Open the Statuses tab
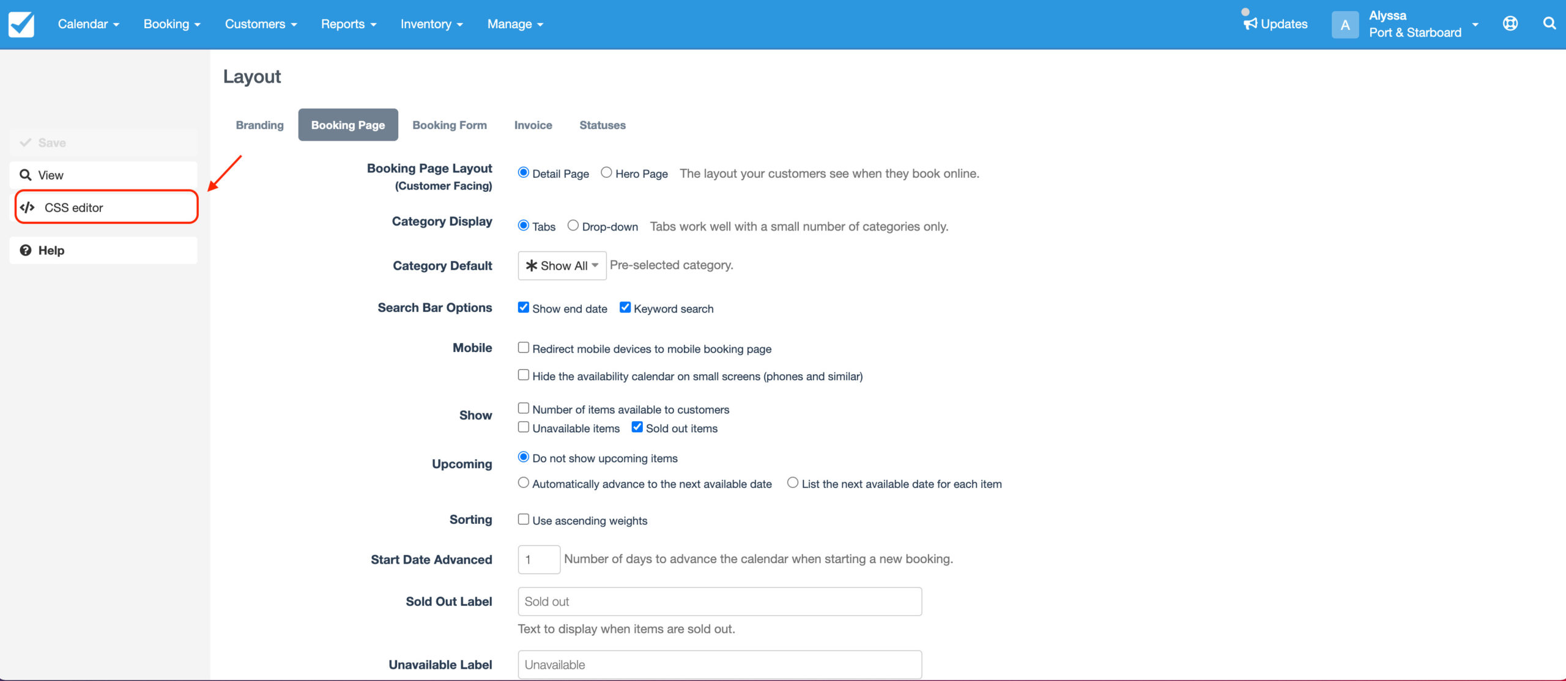Viewport: 1566px width, 681px height. [x=602, y=125]
